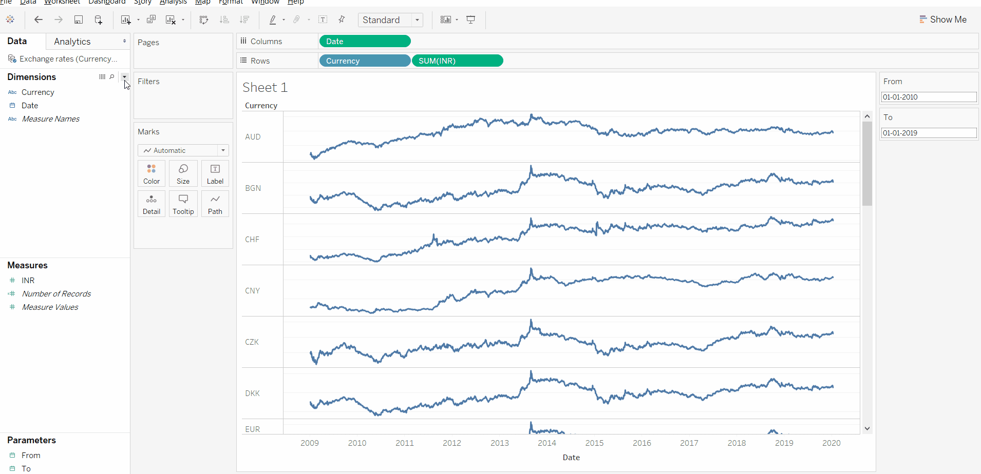Screen dimensions: 981x474
Task: Click the Tableau logo start page icon
Action: [10, 19]
